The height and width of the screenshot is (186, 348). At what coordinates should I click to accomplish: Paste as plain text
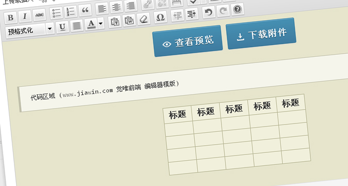(x=115, y=22)
